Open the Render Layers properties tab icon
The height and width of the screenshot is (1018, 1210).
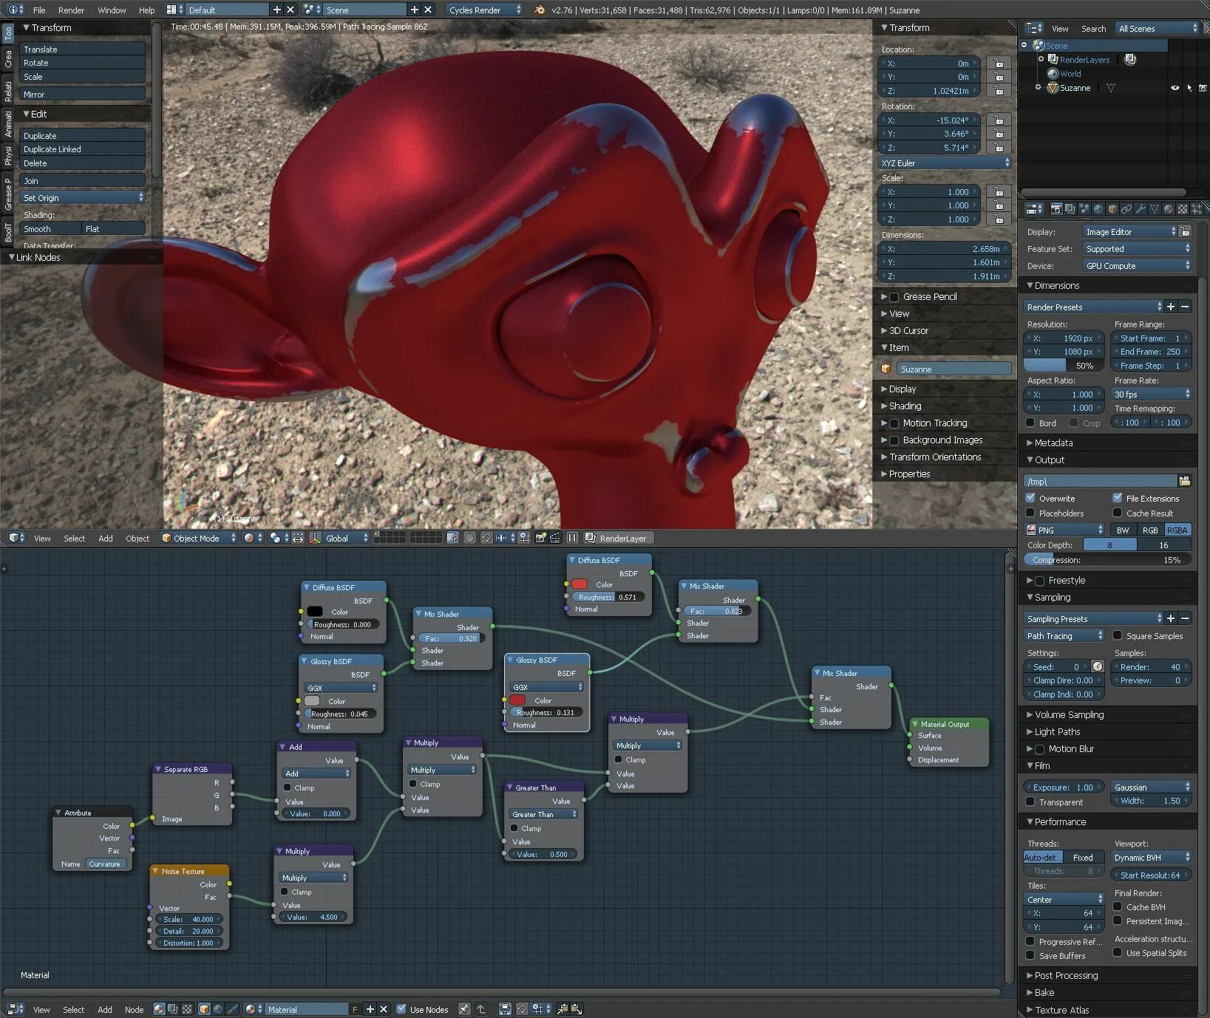[1070, 209]
